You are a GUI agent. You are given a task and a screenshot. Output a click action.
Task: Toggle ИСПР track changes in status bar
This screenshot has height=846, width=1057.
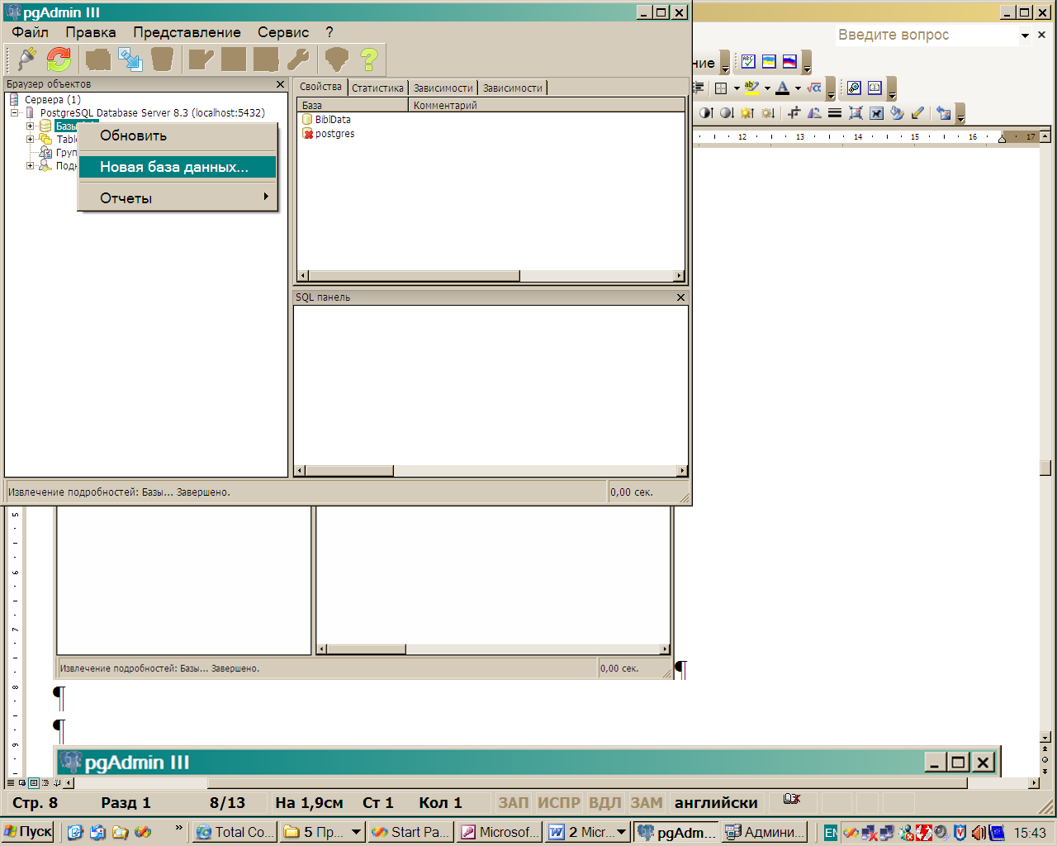[559, 802]
